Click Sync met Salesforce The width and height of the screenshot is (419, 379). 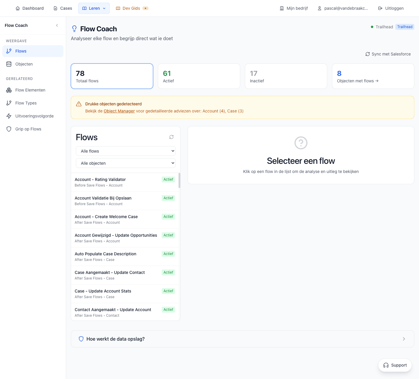click(x=388, y=54)
